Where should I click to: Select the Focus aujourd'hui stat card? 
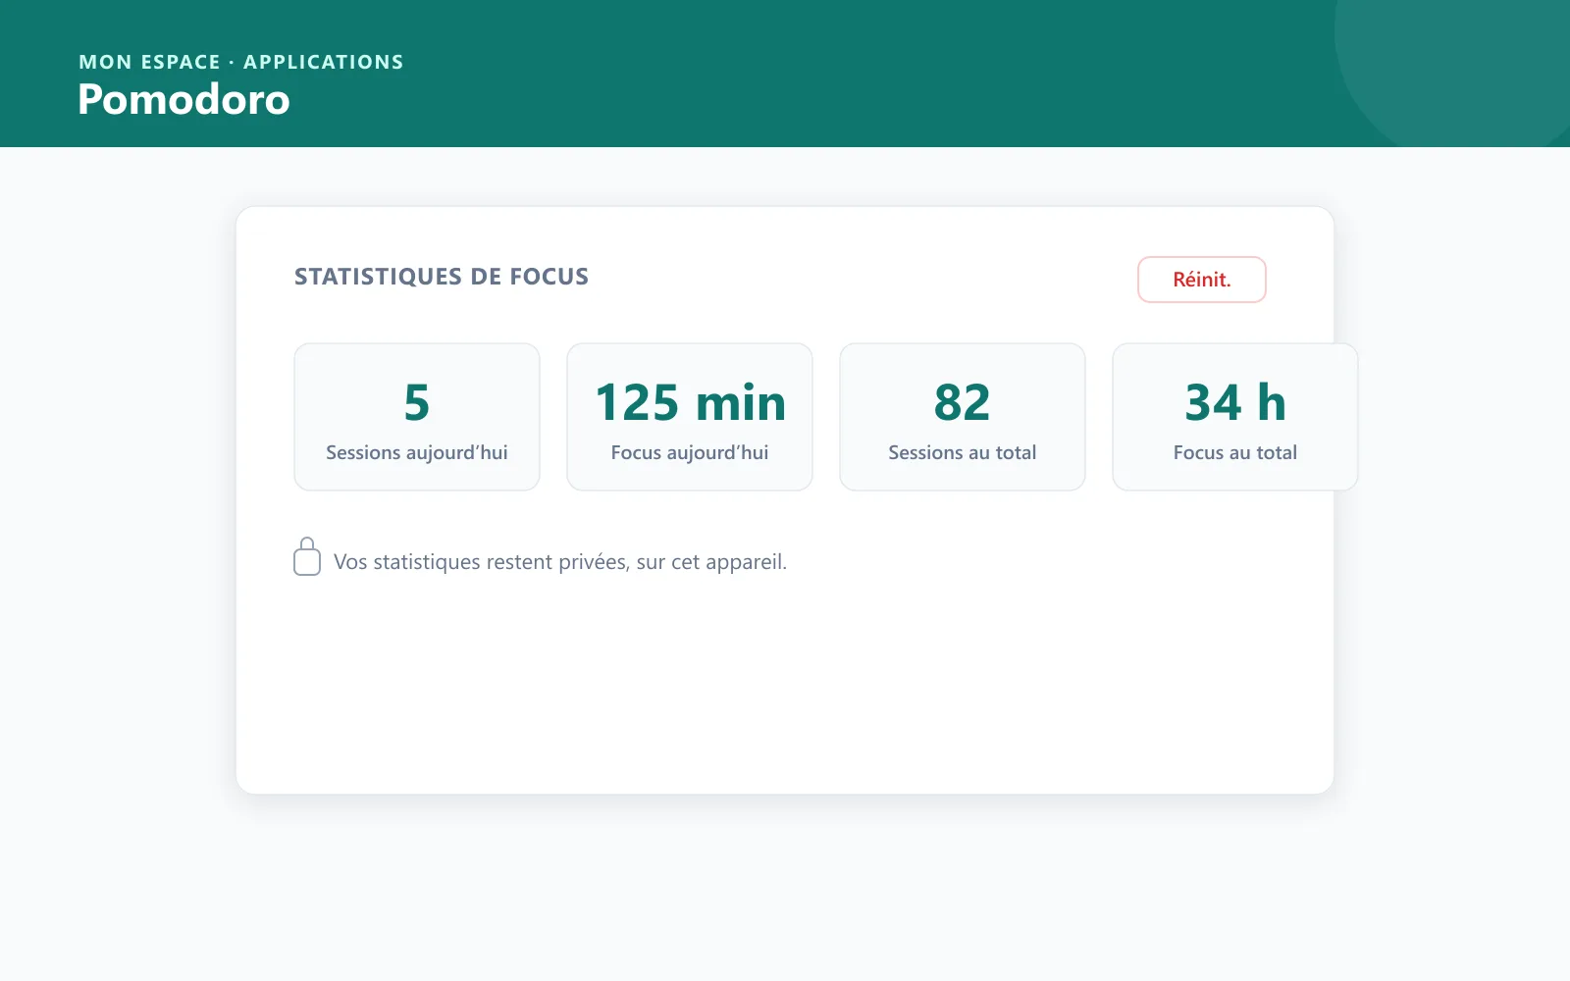pyautogui.click(x=690, y=417)
